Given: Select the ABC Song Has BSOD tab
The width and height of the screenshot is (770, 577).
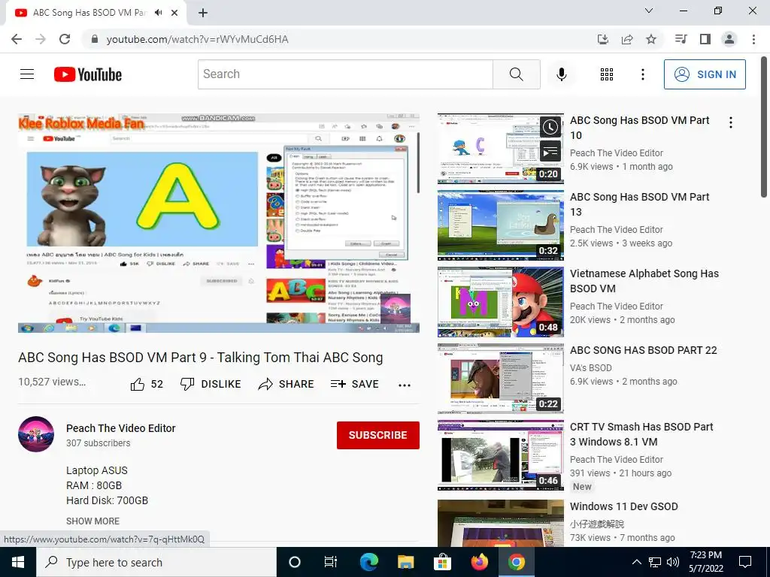Looking at the screenshot, I should click(x=89, y=13).
